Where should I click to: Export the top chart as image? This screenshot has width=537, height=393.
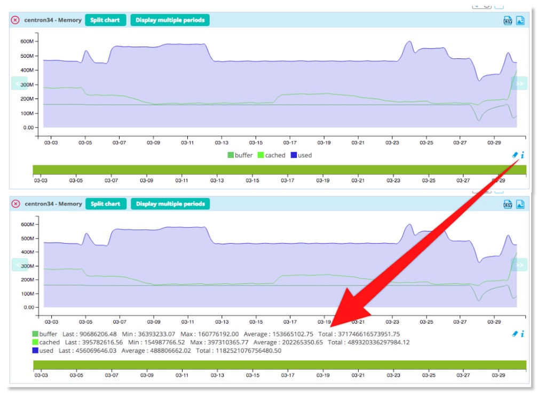520,20
